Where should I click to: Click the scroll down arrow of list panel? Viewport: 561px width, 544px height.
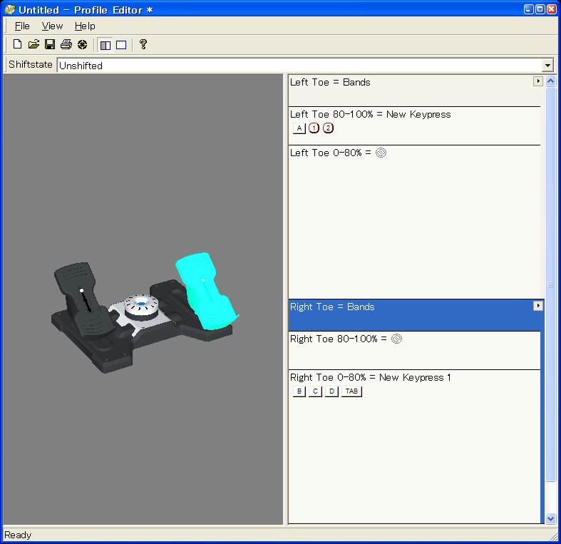click(550, 518)
